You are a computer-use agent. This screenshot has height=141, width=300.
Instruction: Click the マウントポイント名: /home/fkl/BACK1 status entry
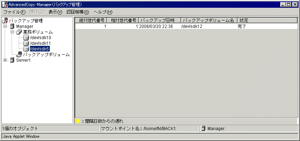138,129
